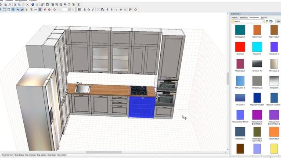Click the dimension line icon in top toolbar

(x=65, y=4)
